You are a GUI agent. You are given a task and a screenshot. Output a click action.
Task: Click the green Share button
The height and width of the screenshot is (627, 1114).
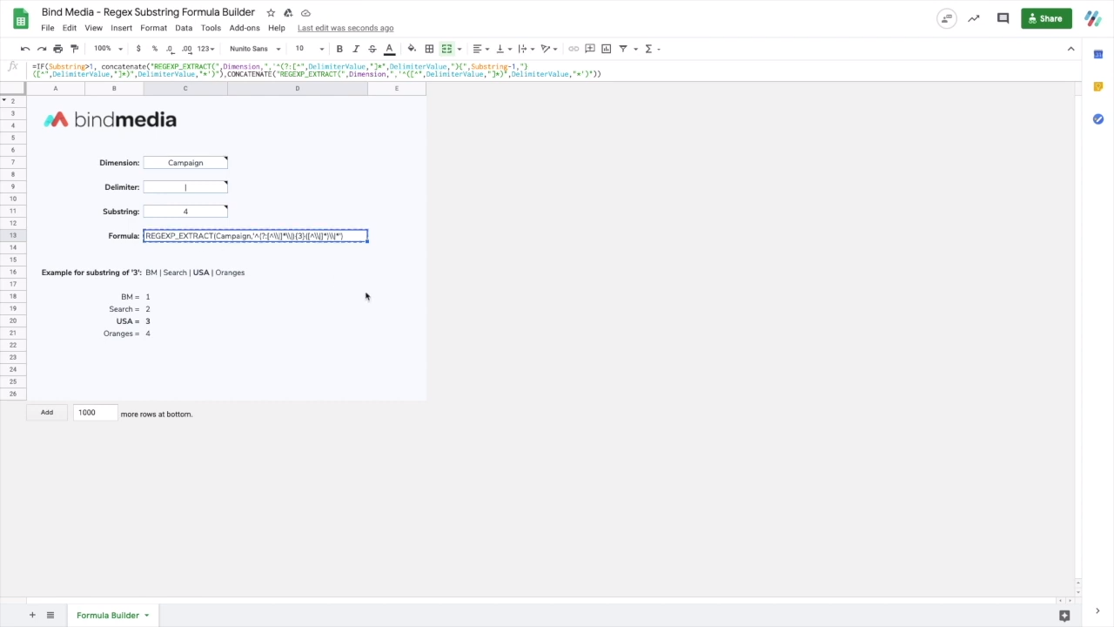[x=1045, y=18]
